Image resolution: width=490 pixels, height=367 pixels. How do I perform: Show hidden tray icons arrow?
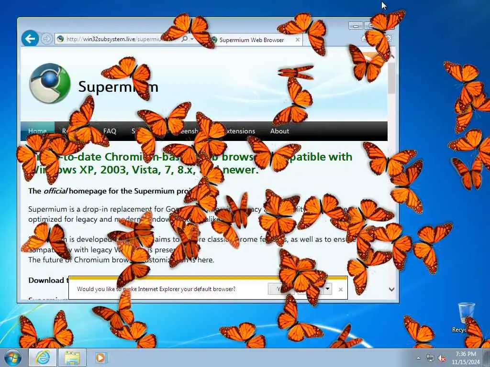point(418,358)
